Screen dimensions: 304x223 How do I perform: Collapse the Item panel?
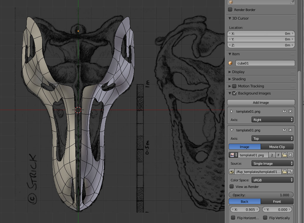tap(230, 54)
